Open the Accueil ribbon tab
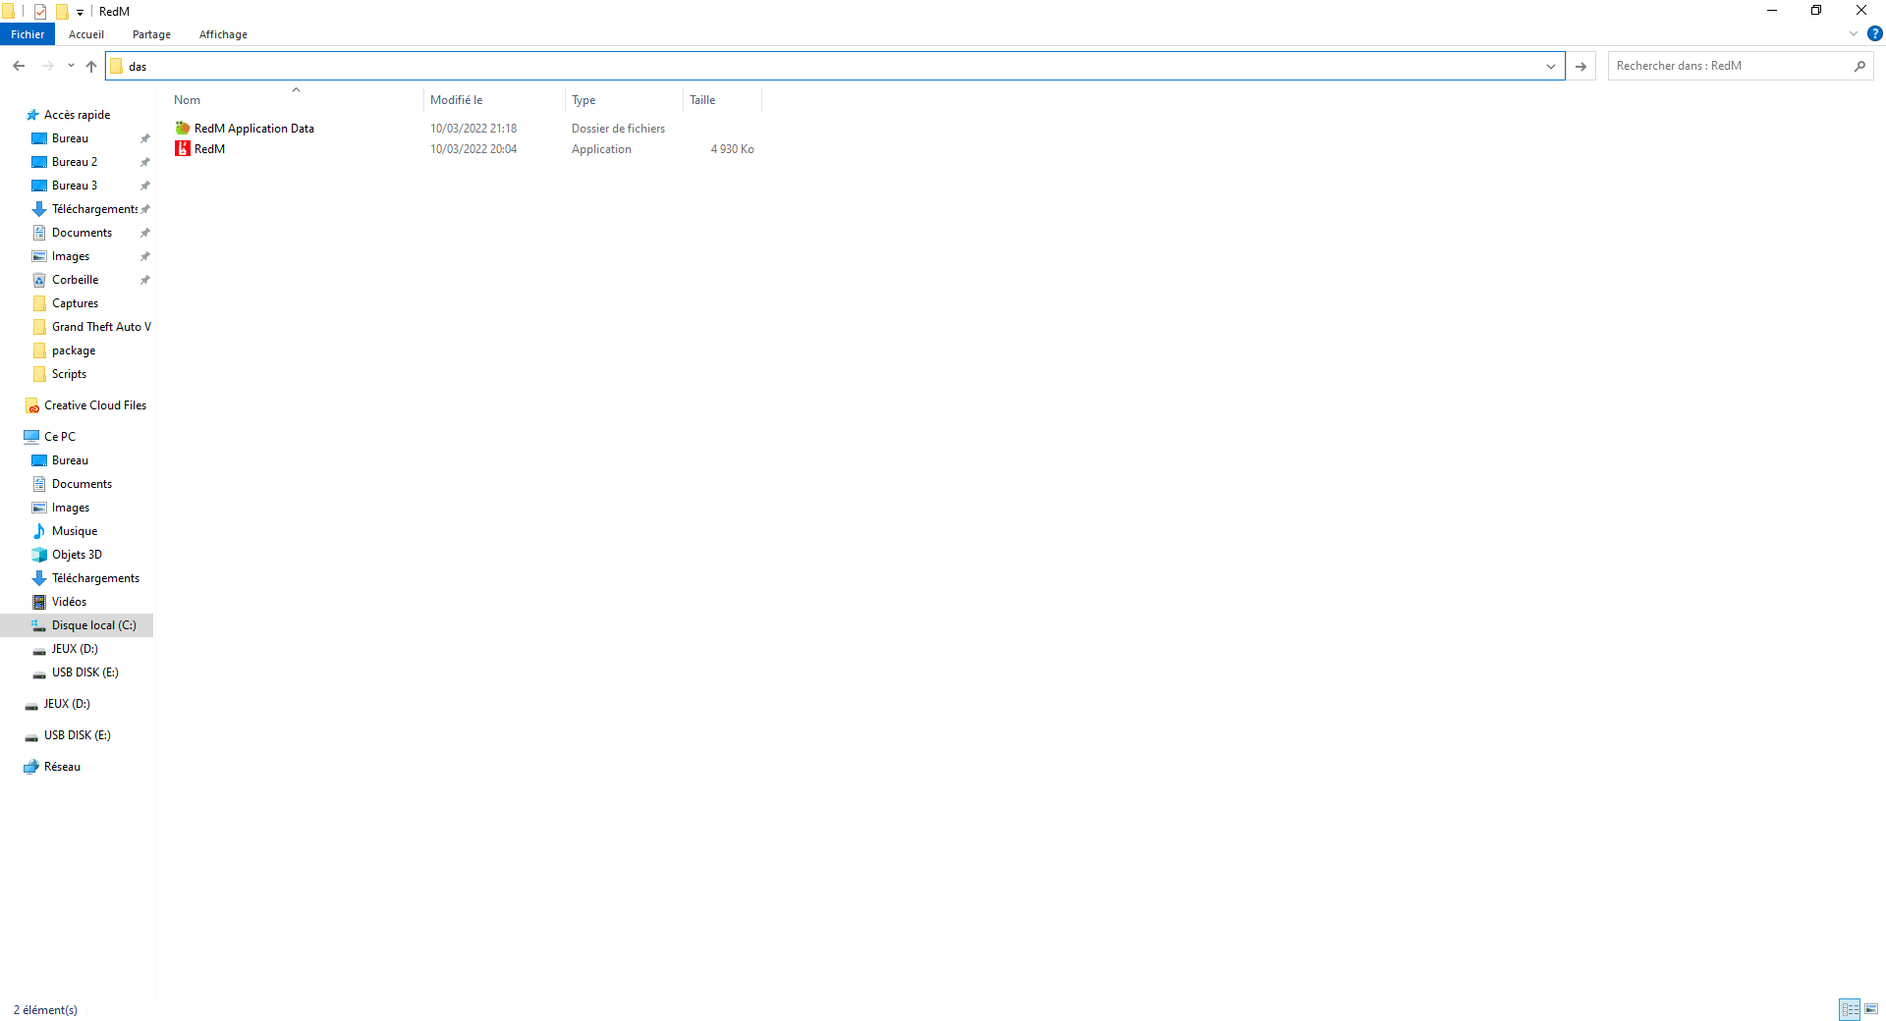 (x=86, y=34)
